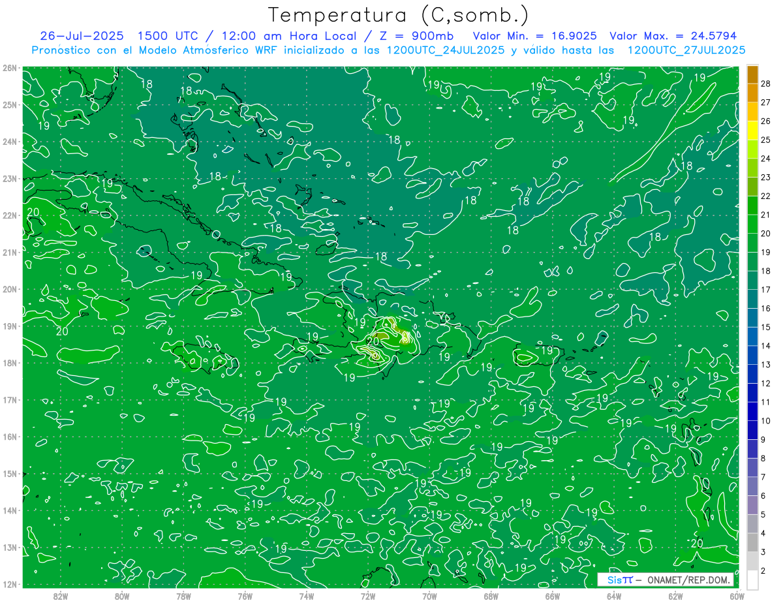Click the '26N' latitude axis label
The image size is (783, 605).
coord(10,68)
